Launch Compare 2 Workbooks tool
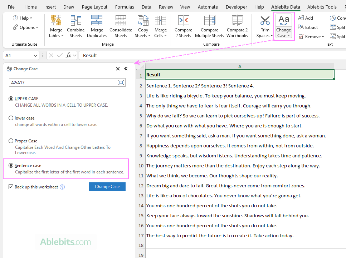This screenshot has height=258, width=346. pyautogui.click(x=237, y=26)
